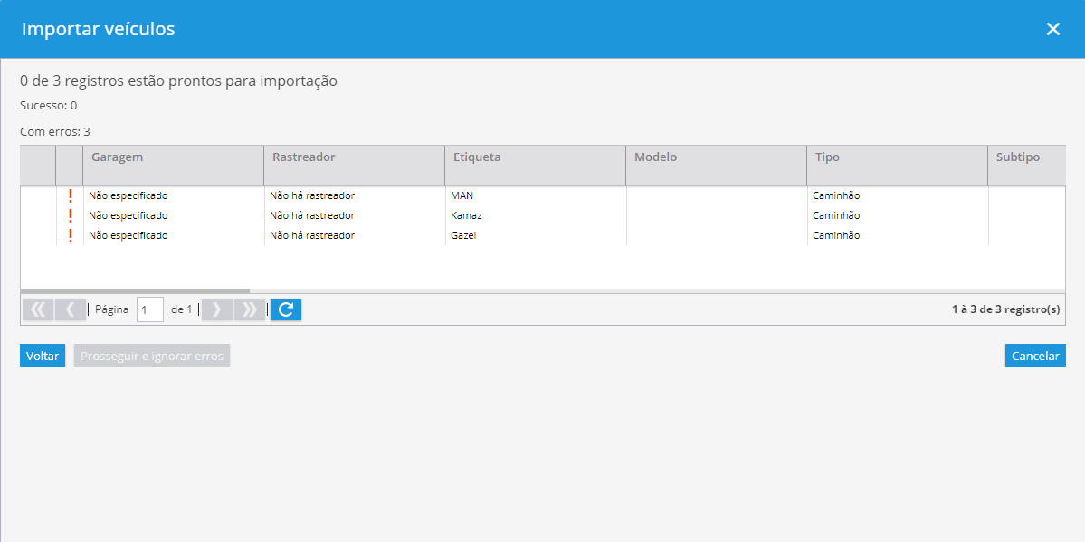Click the error icon in Kamaz row
This screenshot has height=542, width=1085.
(70, 216)
